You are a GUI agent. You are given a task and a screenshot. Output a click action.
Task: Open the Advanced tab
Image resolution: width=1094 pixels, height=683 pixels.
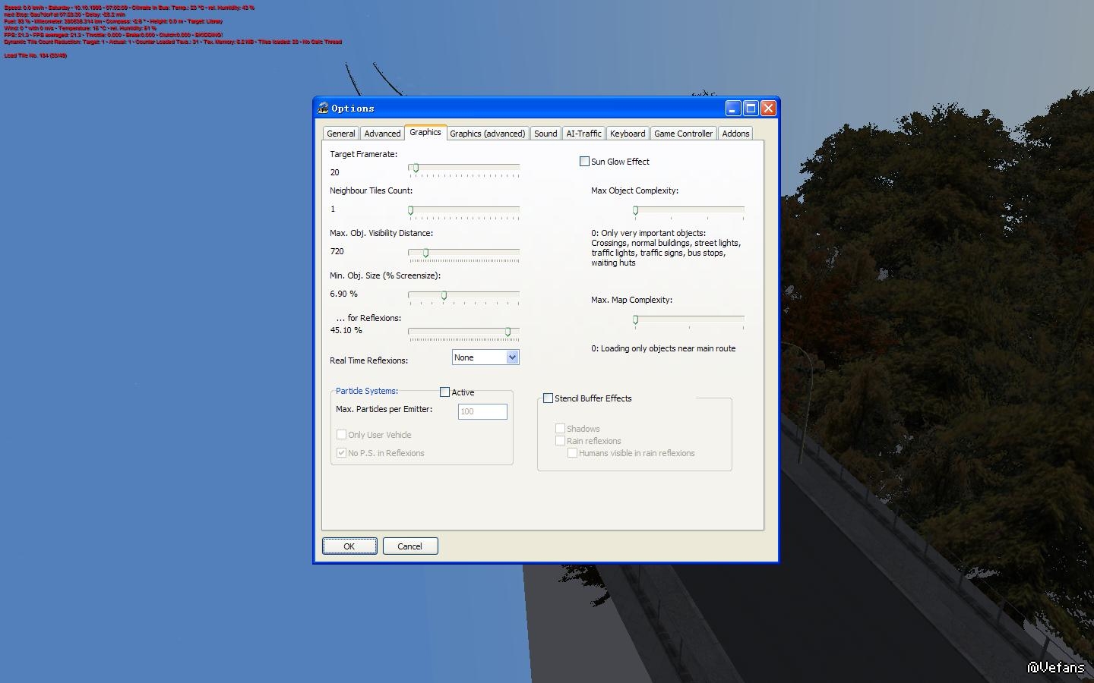(382, 134)
